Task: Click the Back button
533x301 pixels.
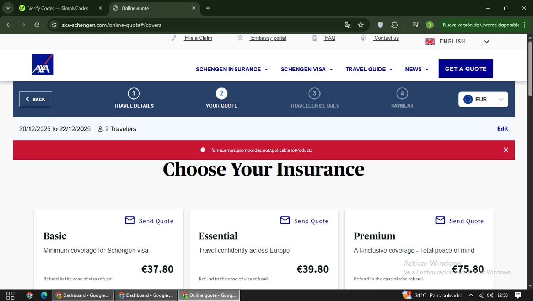Action: pos(36,99)
